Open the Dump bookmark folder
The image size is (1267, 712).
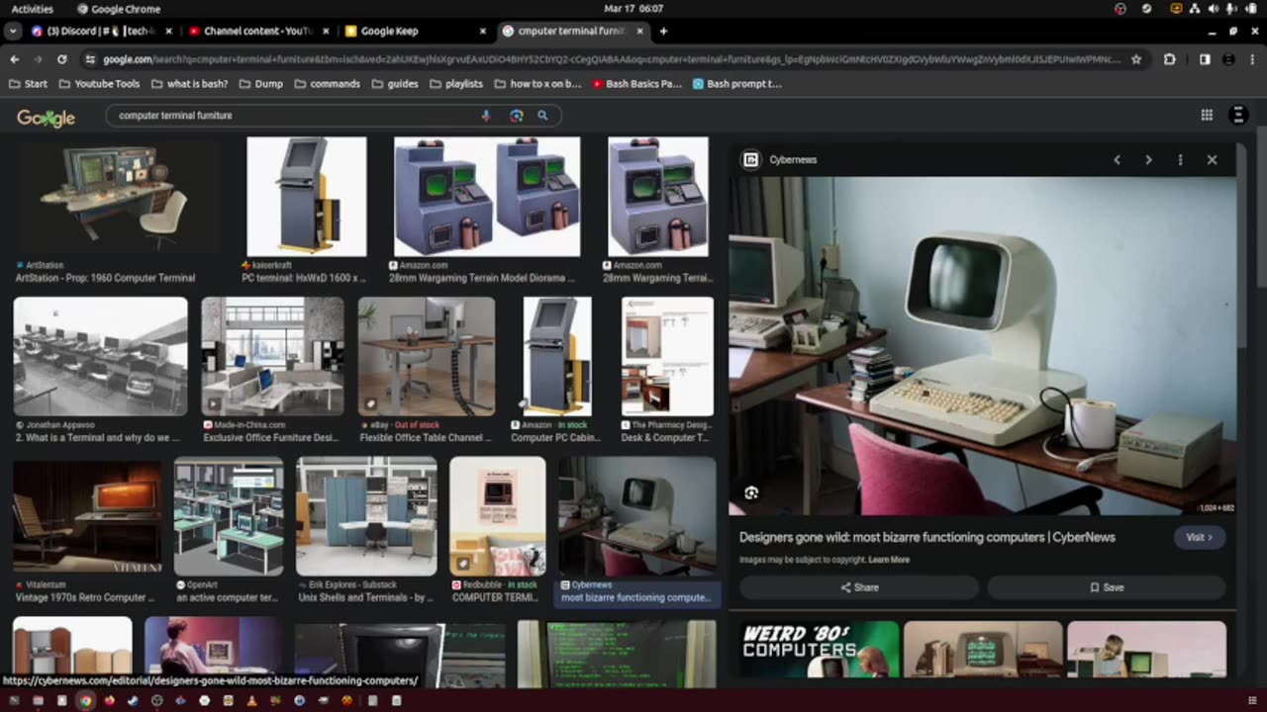pyautogui.click(x=260, y=84)
